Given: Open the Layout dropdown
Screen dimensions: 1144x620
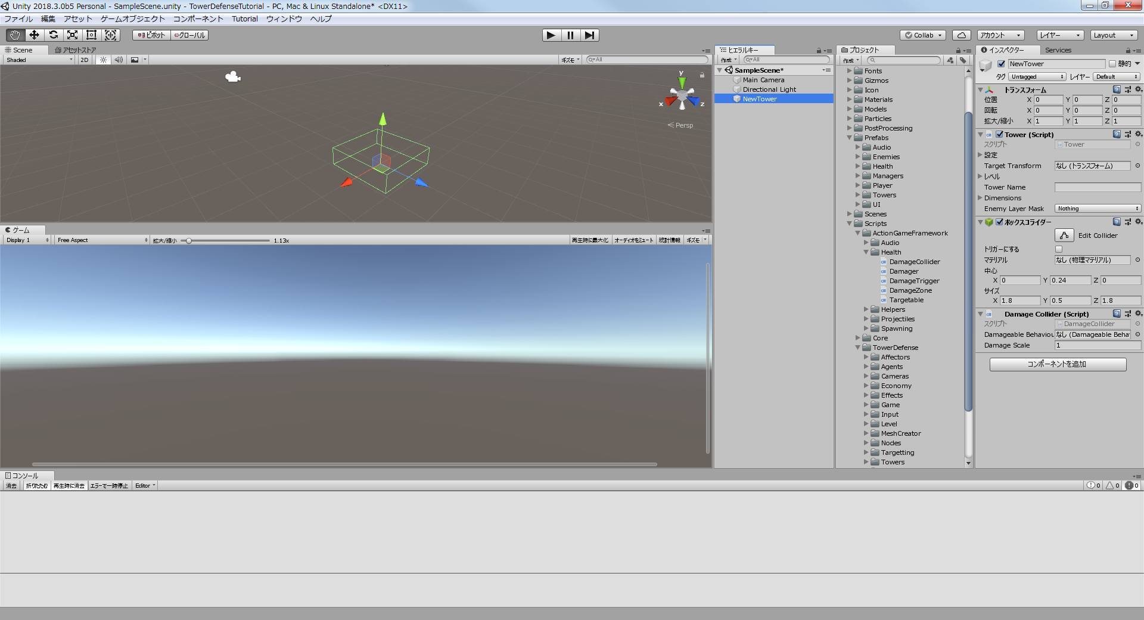Looking at the screenshot, I should [x=1114, y=35].
